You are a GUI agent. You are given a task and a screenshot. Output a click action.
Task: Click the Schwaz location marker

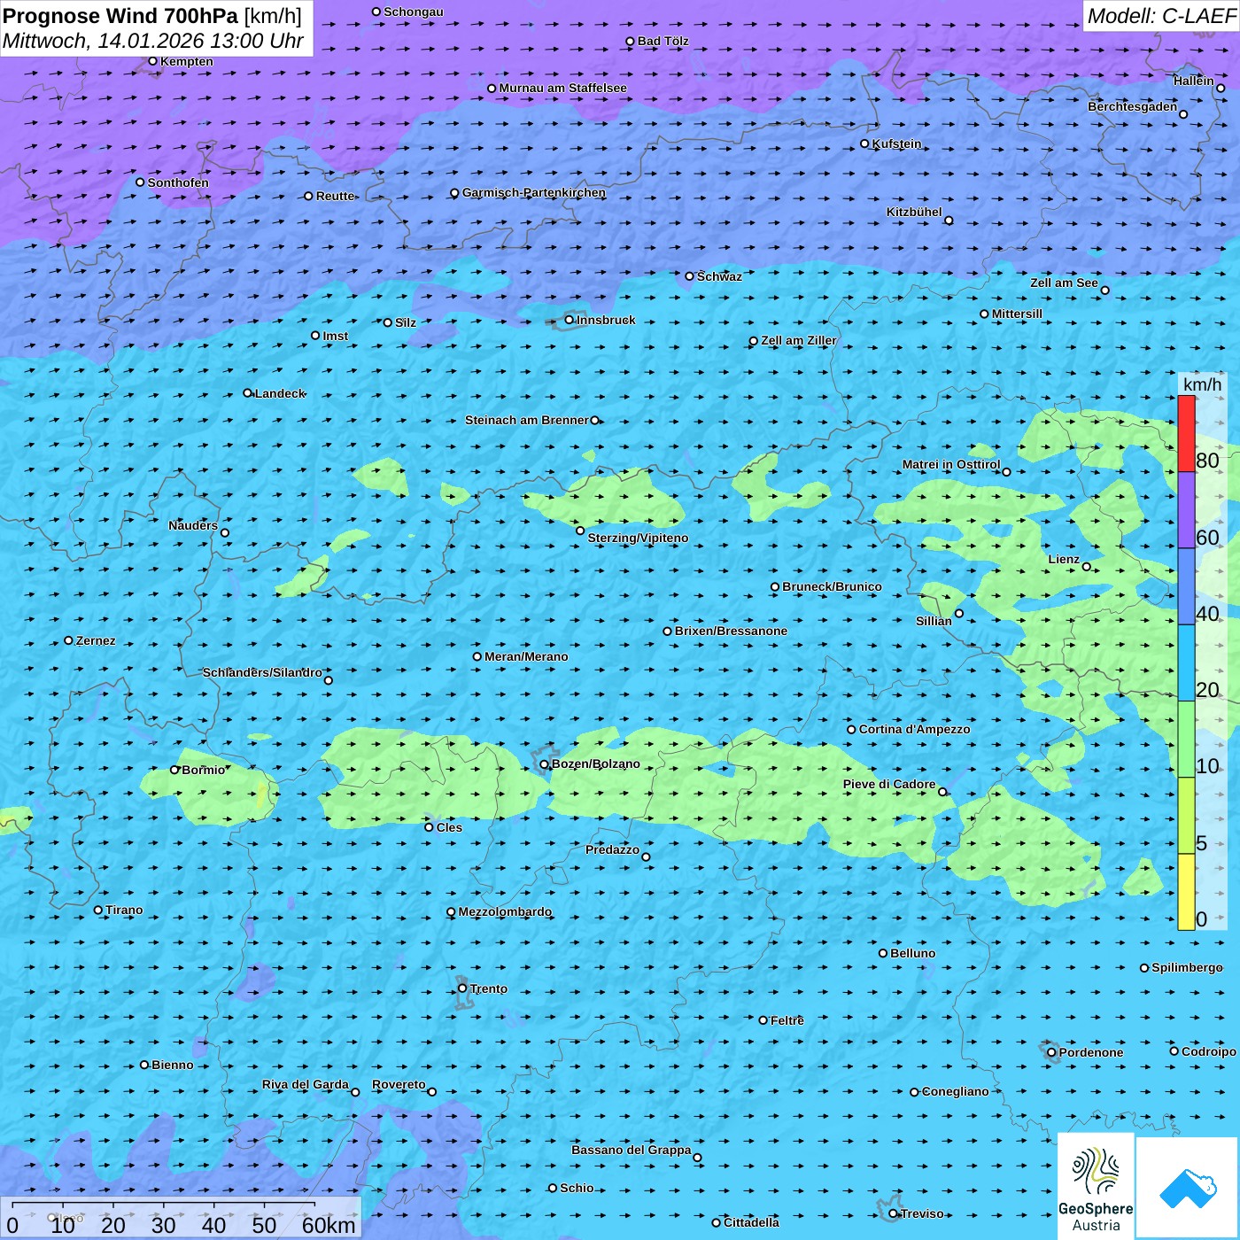point(690,276)
